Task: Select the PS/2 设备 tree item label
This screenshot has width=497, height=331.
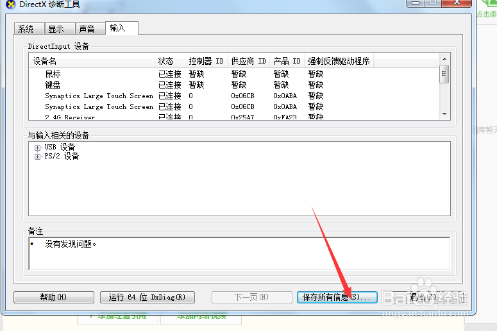Action: [x=62, y=156]
